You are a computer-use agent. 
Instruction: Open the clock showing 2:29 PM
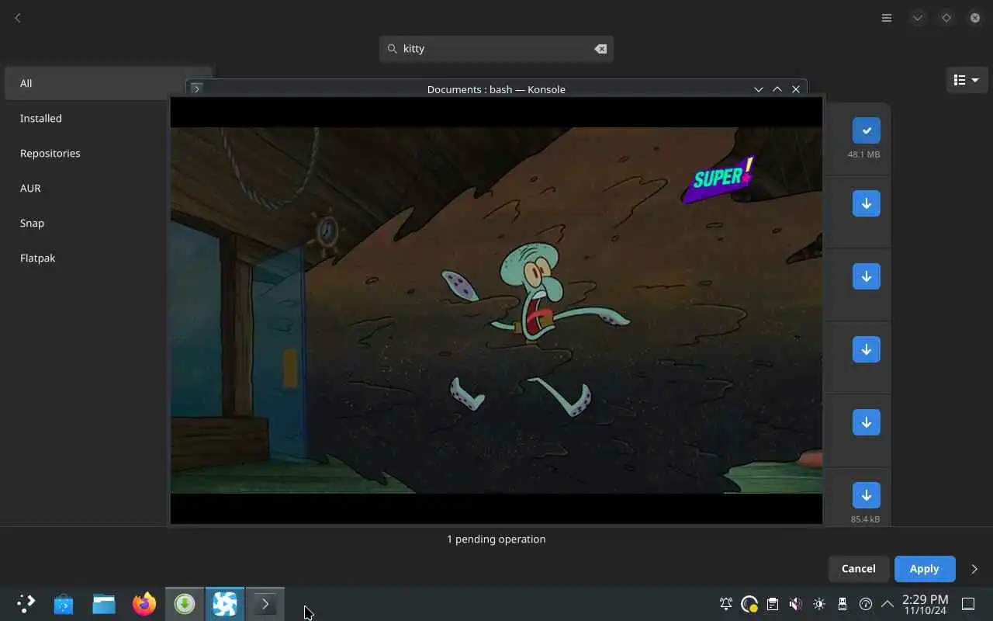click(925, 604)
